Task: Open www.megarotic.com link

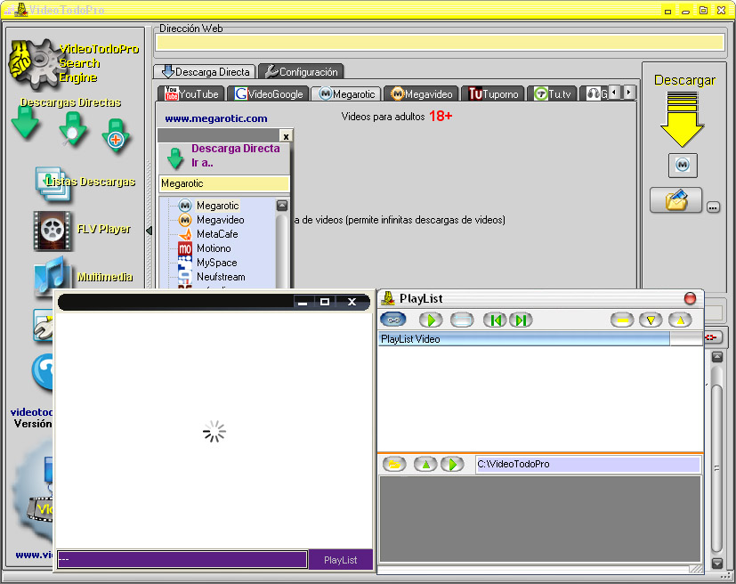Action: (x=216, y=118)
